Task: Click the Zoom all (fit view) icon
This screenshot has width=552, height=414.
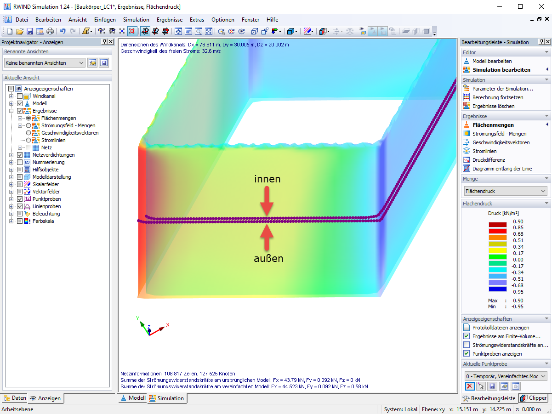Action: [209, 31]
